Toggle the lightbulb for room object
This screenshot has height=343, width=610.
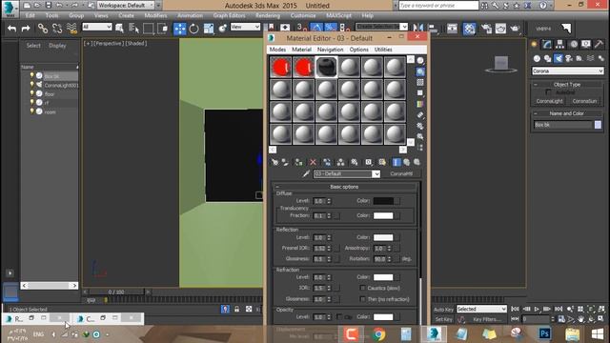31,111
